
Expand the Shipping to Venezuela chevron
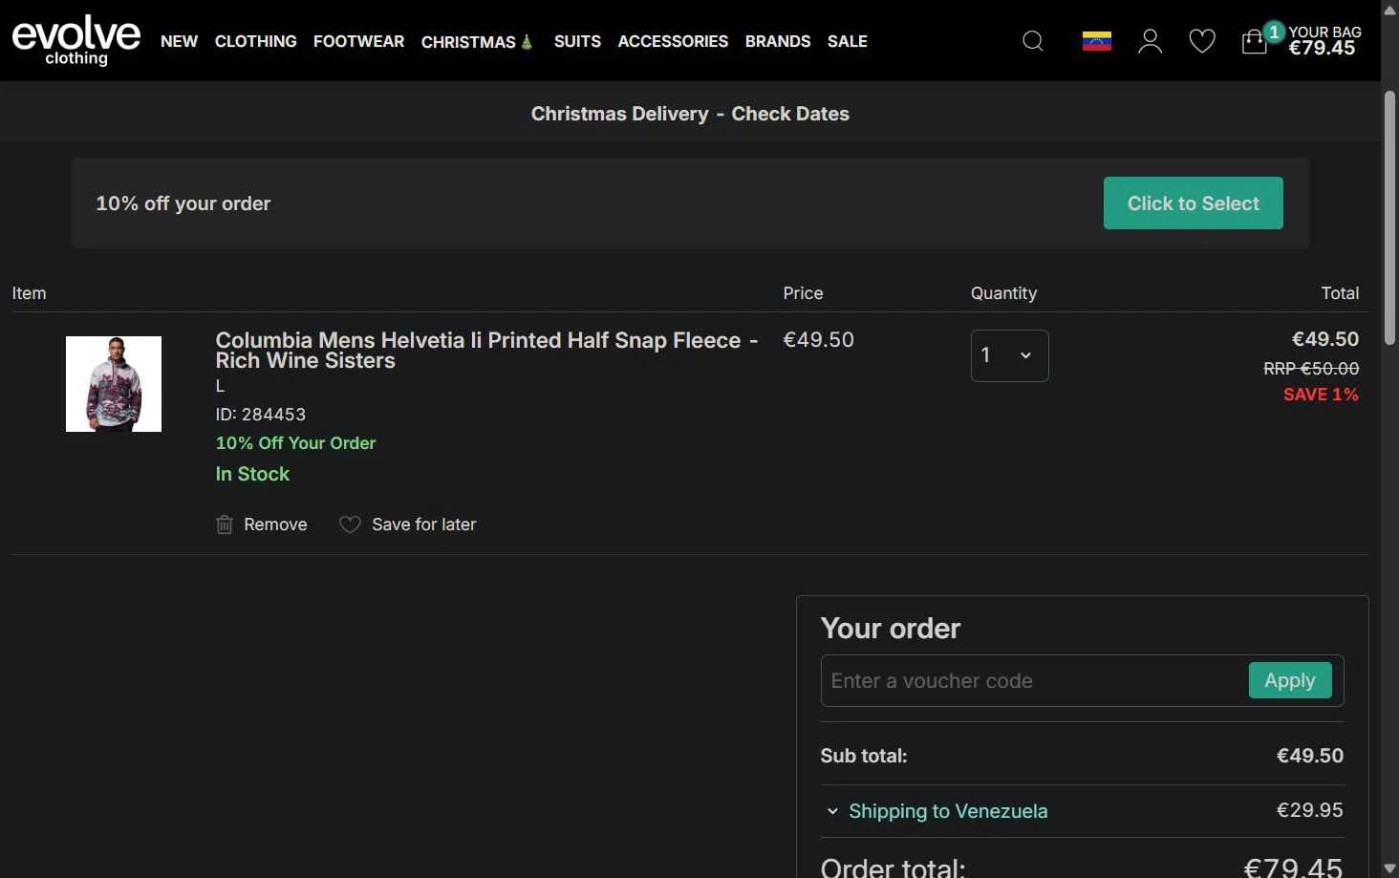coord(832,811)
